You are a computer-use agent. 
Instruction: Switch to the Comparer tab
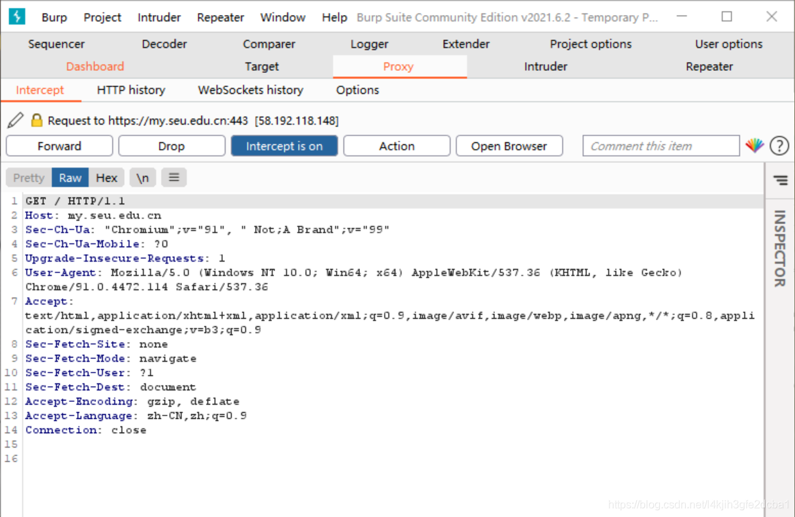coord(269,44)
